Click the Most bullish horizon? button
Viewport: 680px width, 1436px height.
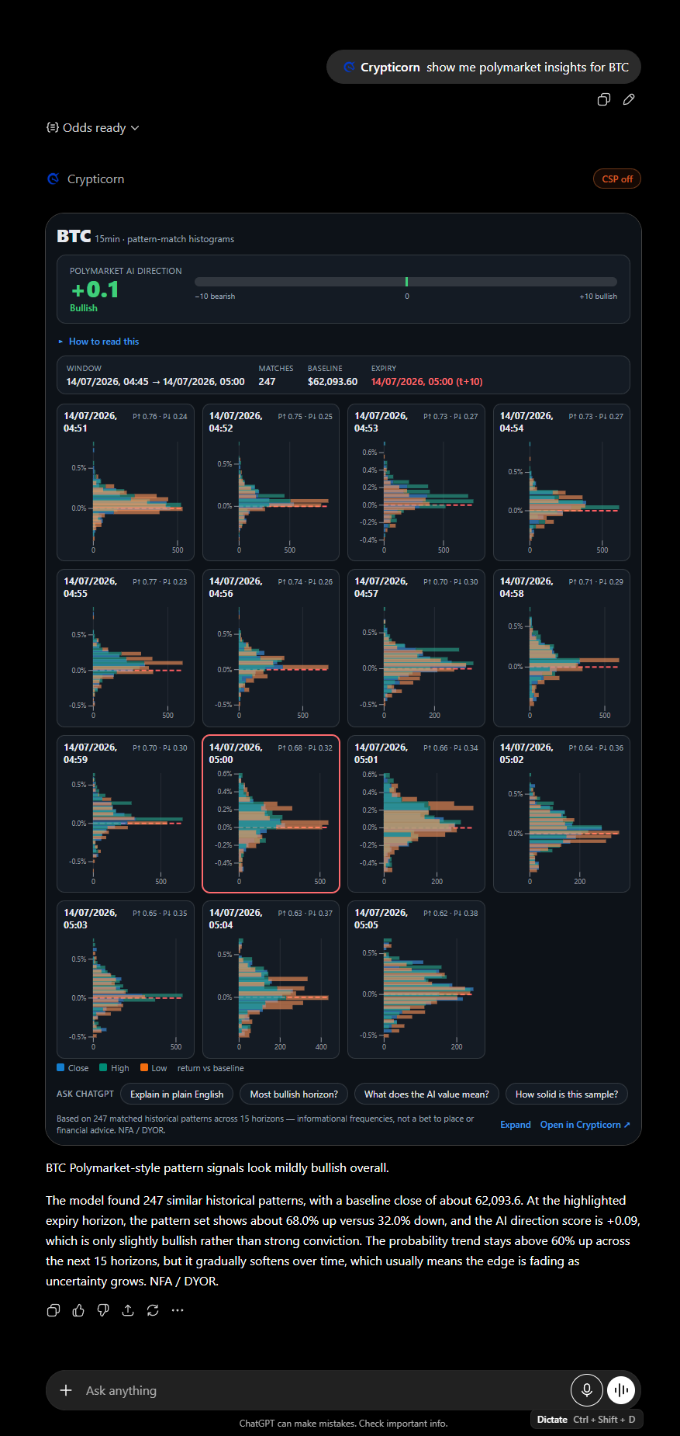[294, 1094]
